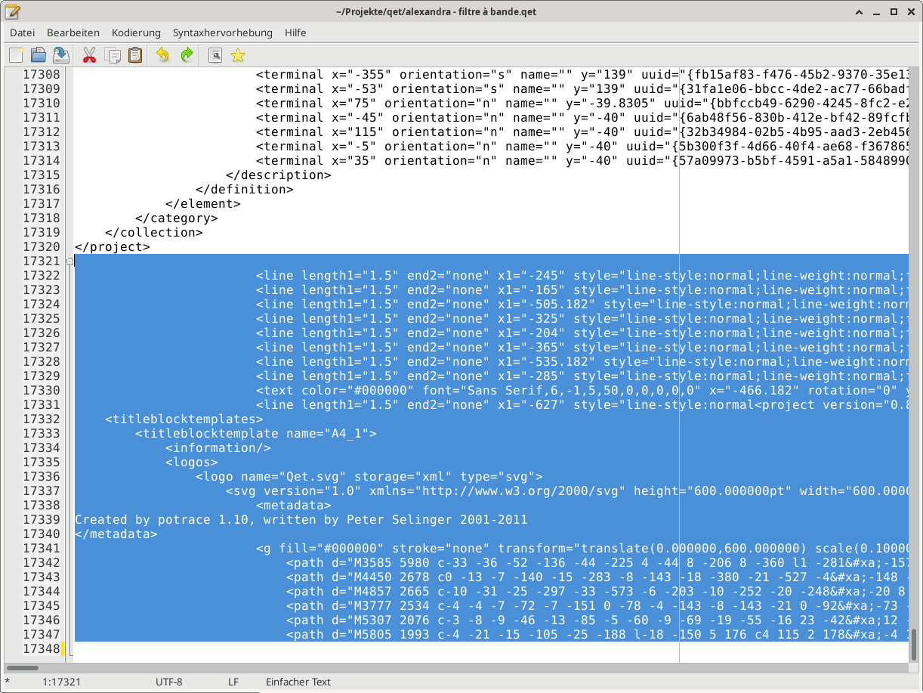Click UTF-8 encoding in status bar

point(168,682)
